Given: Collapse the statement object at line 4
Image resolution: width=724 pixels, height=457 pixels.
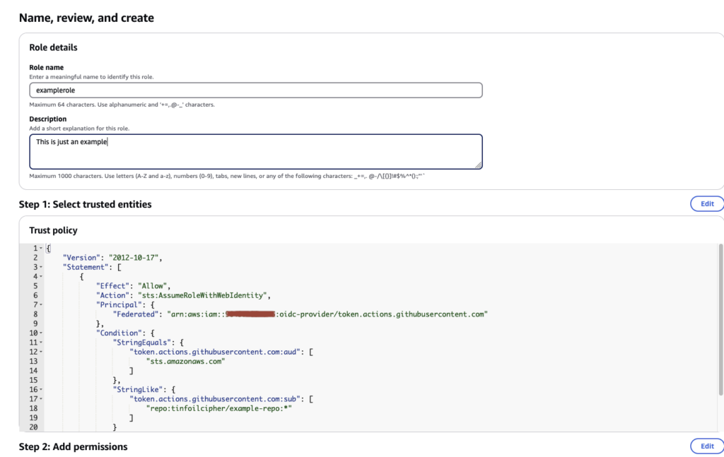Looking at the screenshot, I should click(41, 277).
